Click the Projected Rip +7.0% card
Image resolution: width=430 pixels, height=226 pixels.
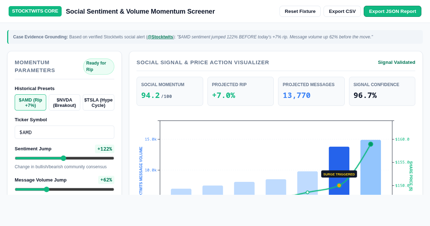pyautogui.click(x=240, y=91)
